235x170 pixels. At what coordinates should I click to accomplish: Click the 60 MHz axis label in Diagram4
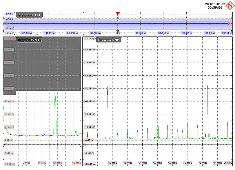coord(157,163)
